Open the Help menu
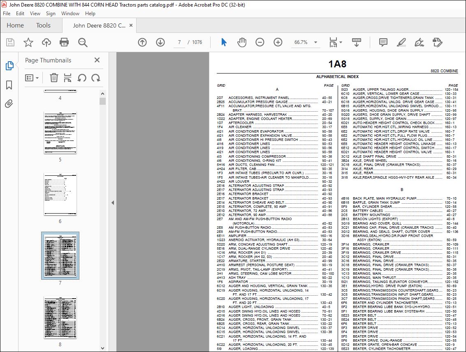Image resolution: width=466 pixels, height=352 pixels. click(x=90, y=14)
